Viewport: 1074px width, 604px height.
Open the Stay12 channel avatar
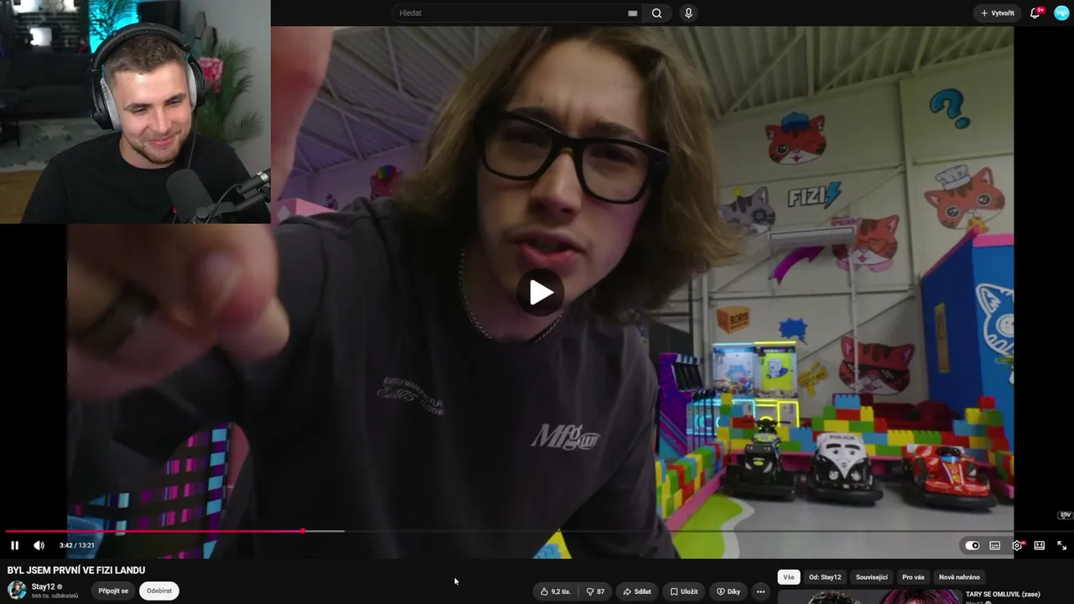pyautogui.click(x=17, y=590)
